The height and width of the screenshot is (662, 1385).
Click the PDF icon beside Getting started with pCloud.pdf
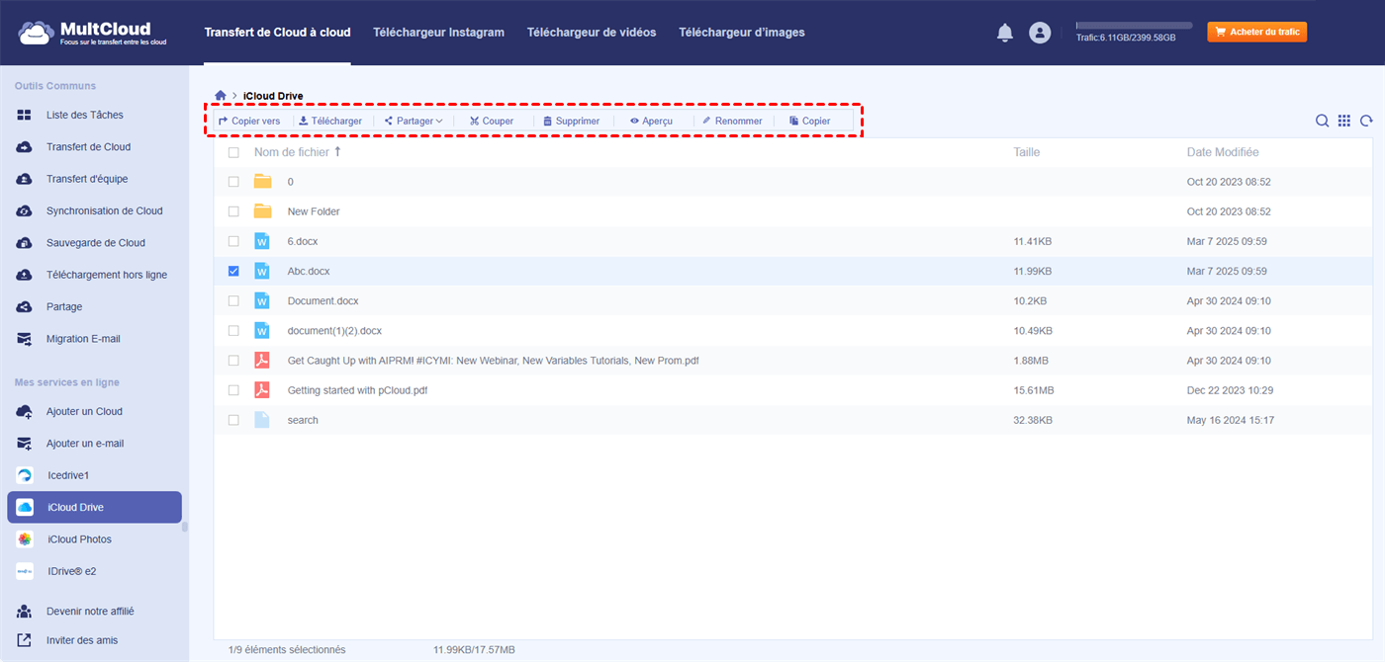coord(262,390)
